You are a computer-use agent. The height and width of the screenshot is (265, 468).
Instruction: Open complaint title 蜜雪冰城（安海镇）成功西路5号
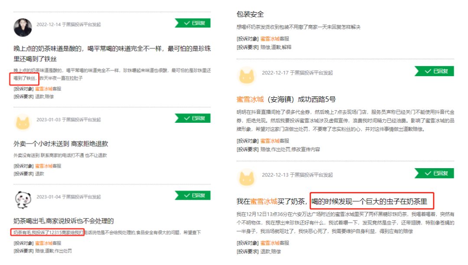(286, 99)
